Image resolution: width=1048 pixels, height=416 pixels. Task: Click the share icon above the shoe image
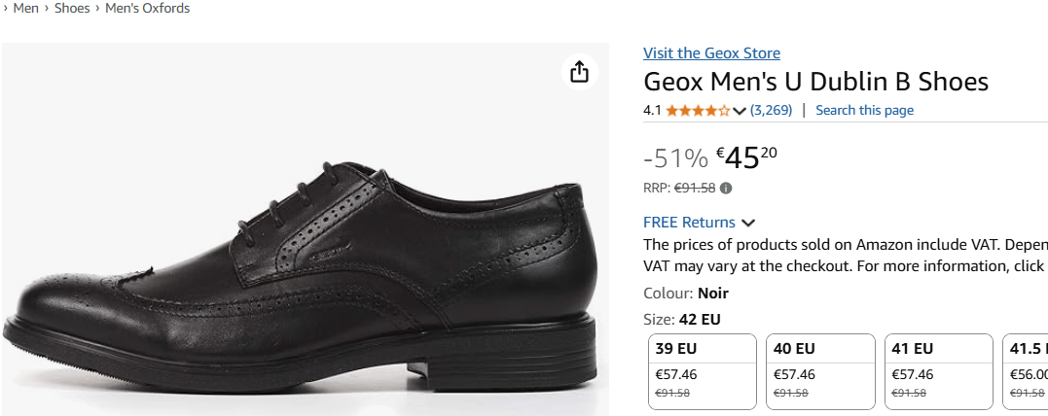(x=579, y=72)
